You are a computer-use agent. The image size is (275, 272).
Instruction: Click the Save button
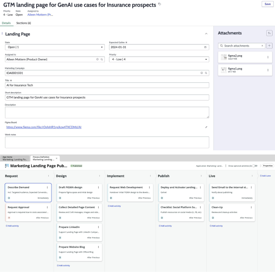267,4
